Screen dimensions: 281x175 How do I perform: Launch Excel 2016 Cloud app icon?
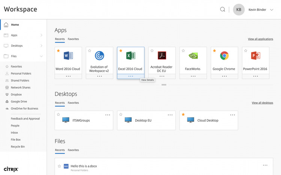point(131,56)
